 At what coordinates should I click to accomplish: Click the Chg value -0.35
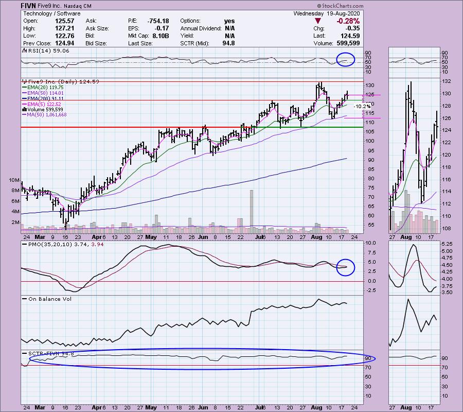point(352,28)
